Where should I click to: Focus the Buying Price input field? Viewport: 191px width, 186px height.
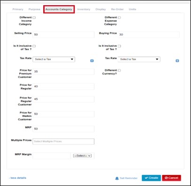149,35
